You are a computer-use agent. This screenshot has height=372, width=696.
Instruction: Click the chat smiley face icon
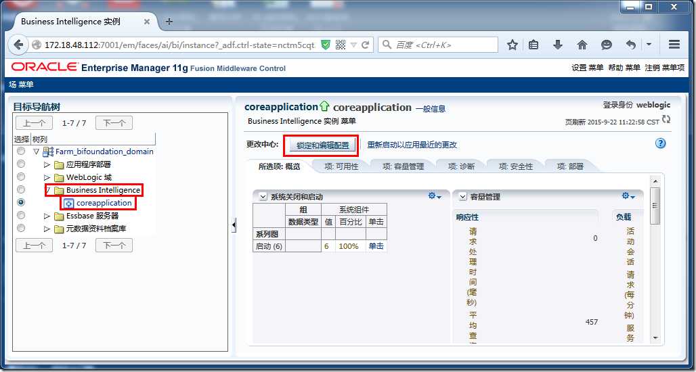[607, 45]
